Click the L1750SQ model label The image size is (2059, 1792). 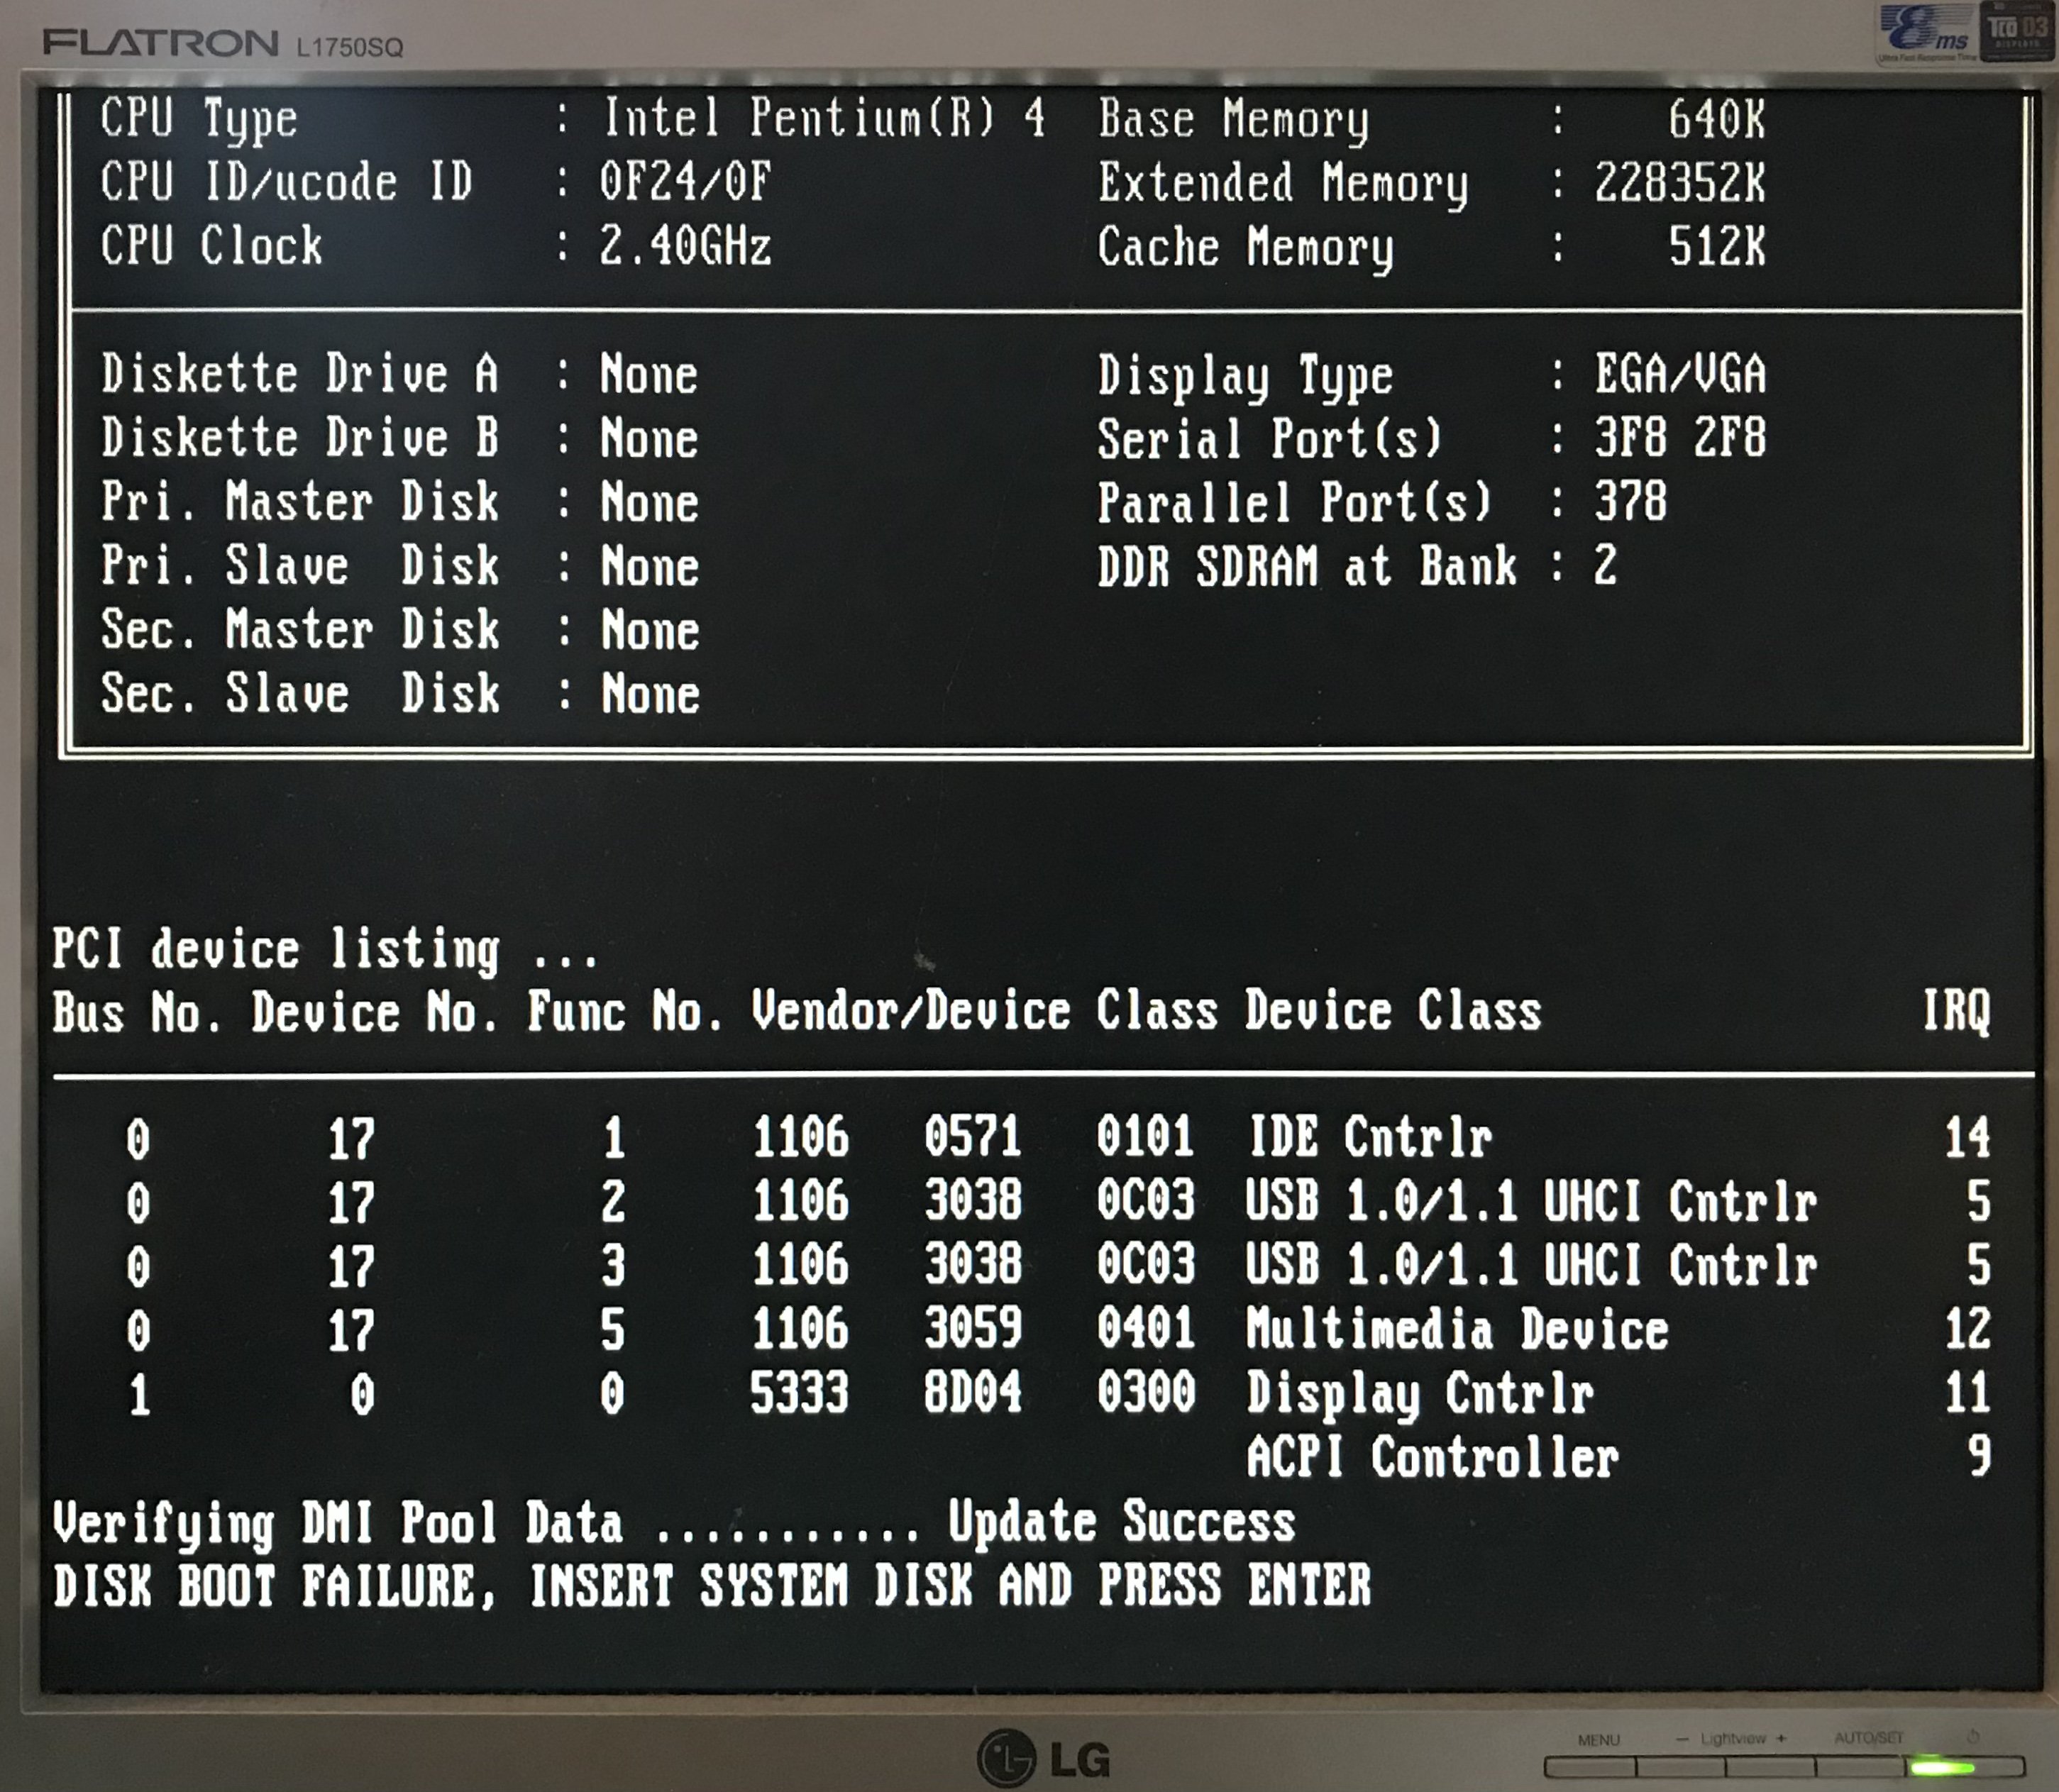(349, 47)
